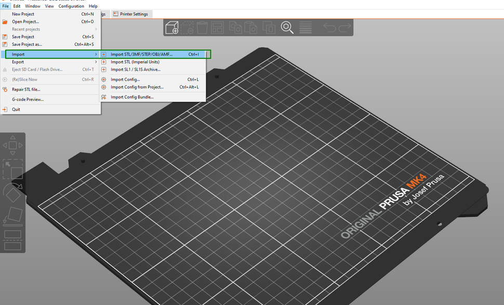The width and height of the screenshot is (504, 305).
Task: Select Import Config Bundle menu entry
Action: coord(132,97)
